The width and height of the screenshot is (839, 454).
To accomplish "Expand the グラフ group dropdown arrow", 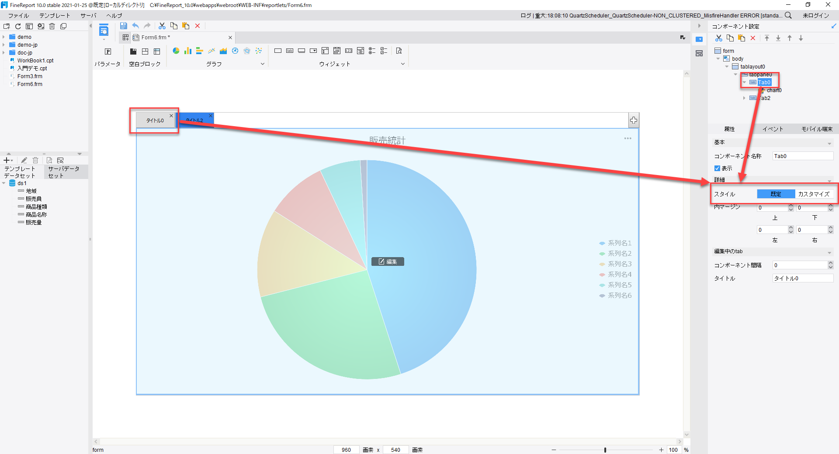I will click(263, 64).
